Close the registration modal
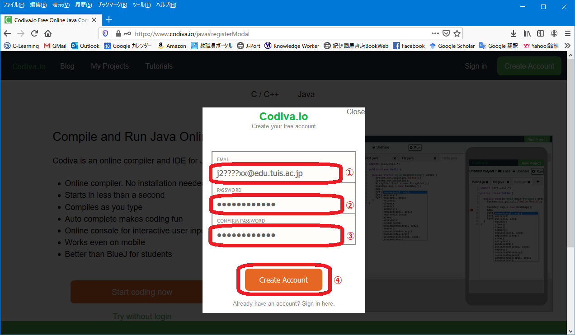This screenshot has width=575, height=335. (356, 112)
